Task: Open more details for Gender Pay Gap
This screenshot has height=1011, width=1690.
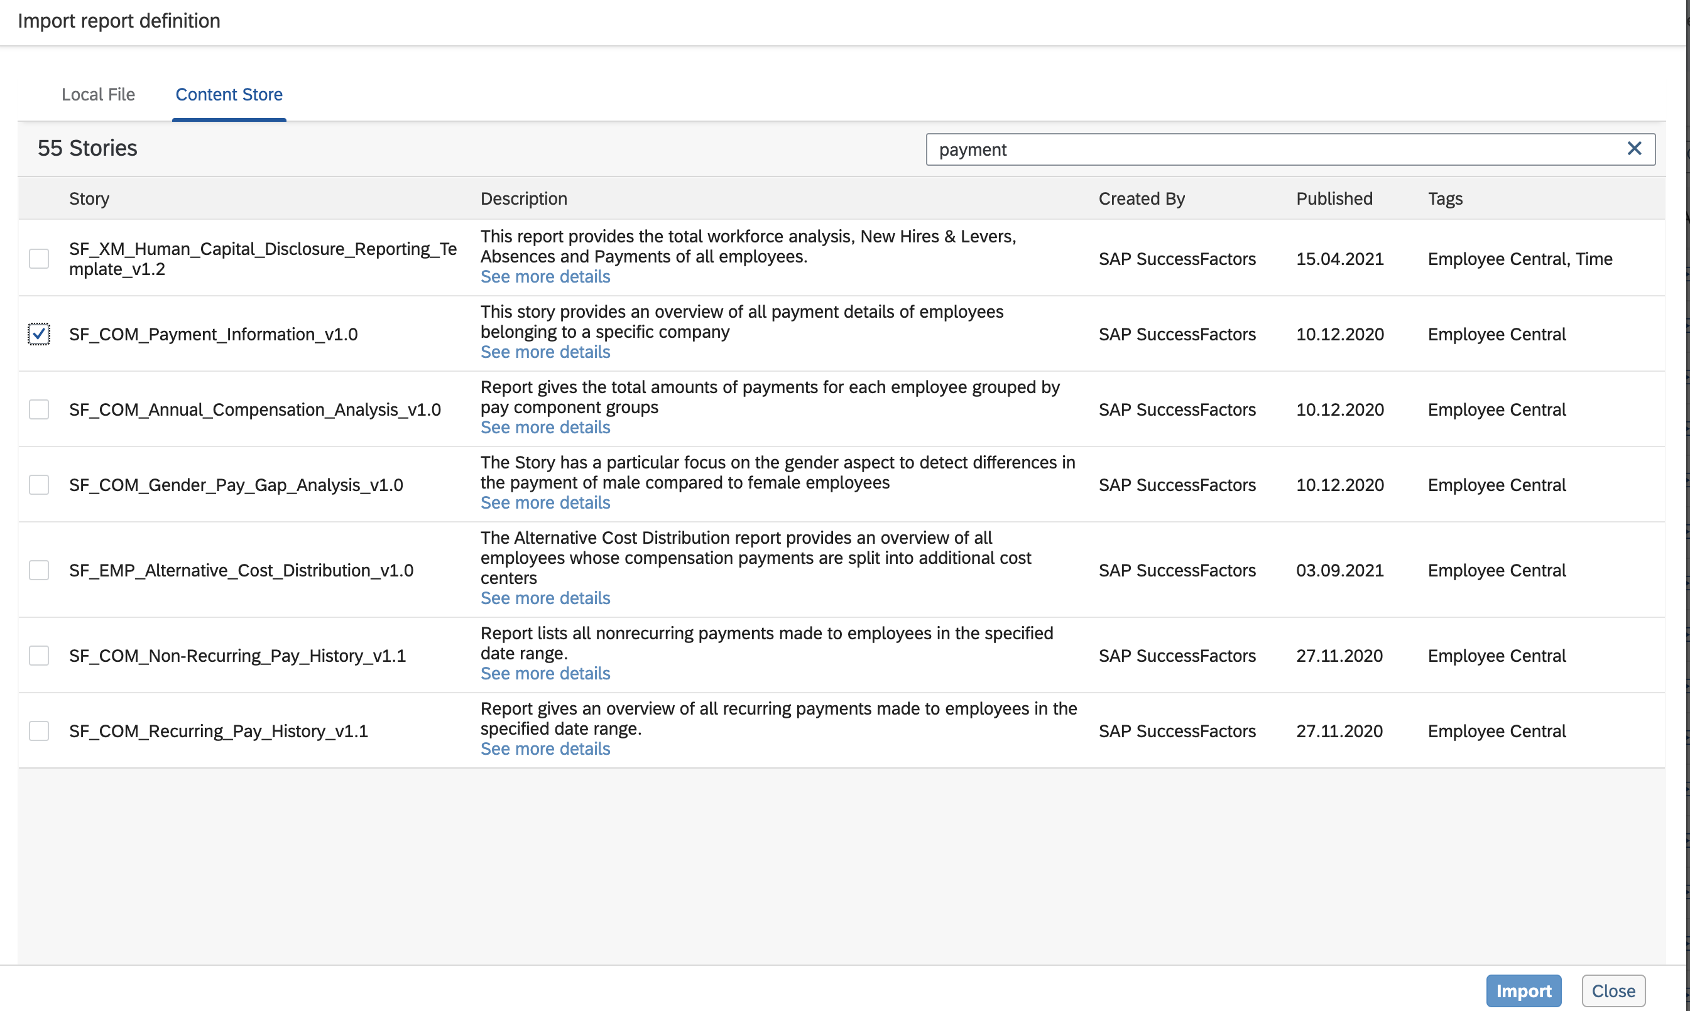Action: pos(545,503)
